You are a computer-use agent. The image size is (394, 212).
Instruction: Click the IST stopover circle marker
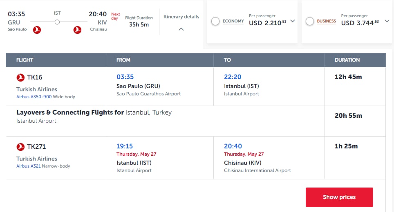[57, 22]
